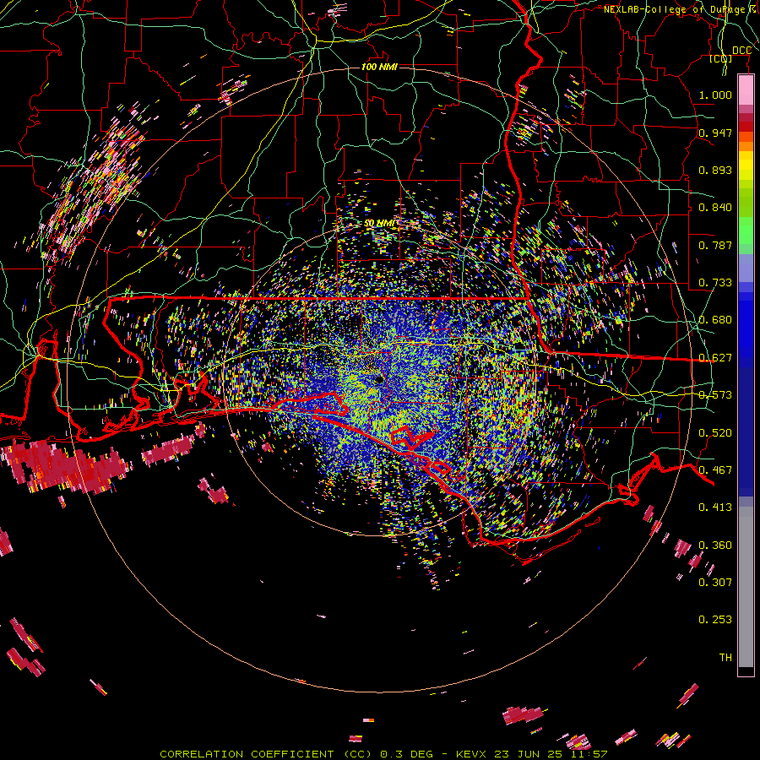Select the 1.000 value on the scale

715,95
